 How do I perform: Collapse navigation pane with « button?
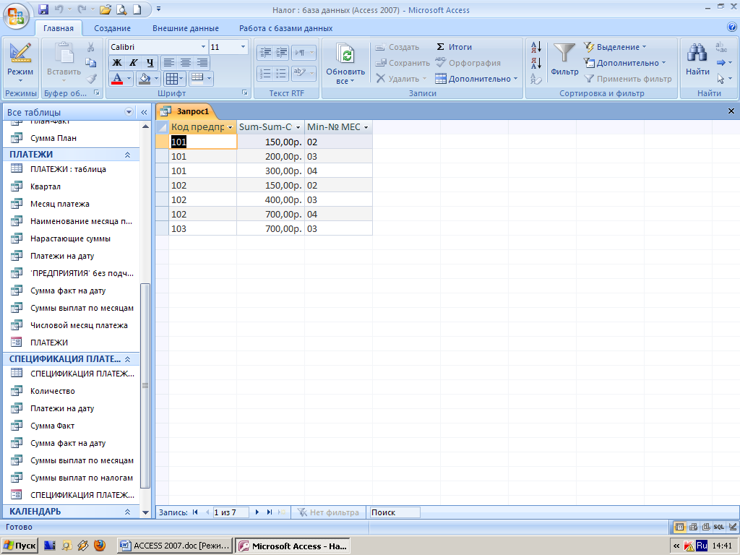[x=144, y=112]
